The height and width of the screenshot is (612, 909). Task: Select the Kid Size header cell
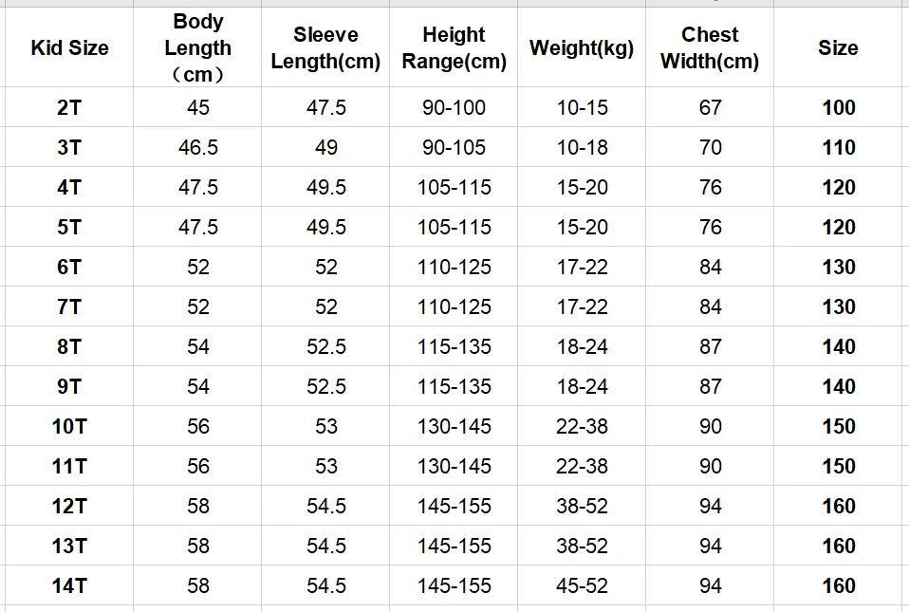click(x=69, y=47)
